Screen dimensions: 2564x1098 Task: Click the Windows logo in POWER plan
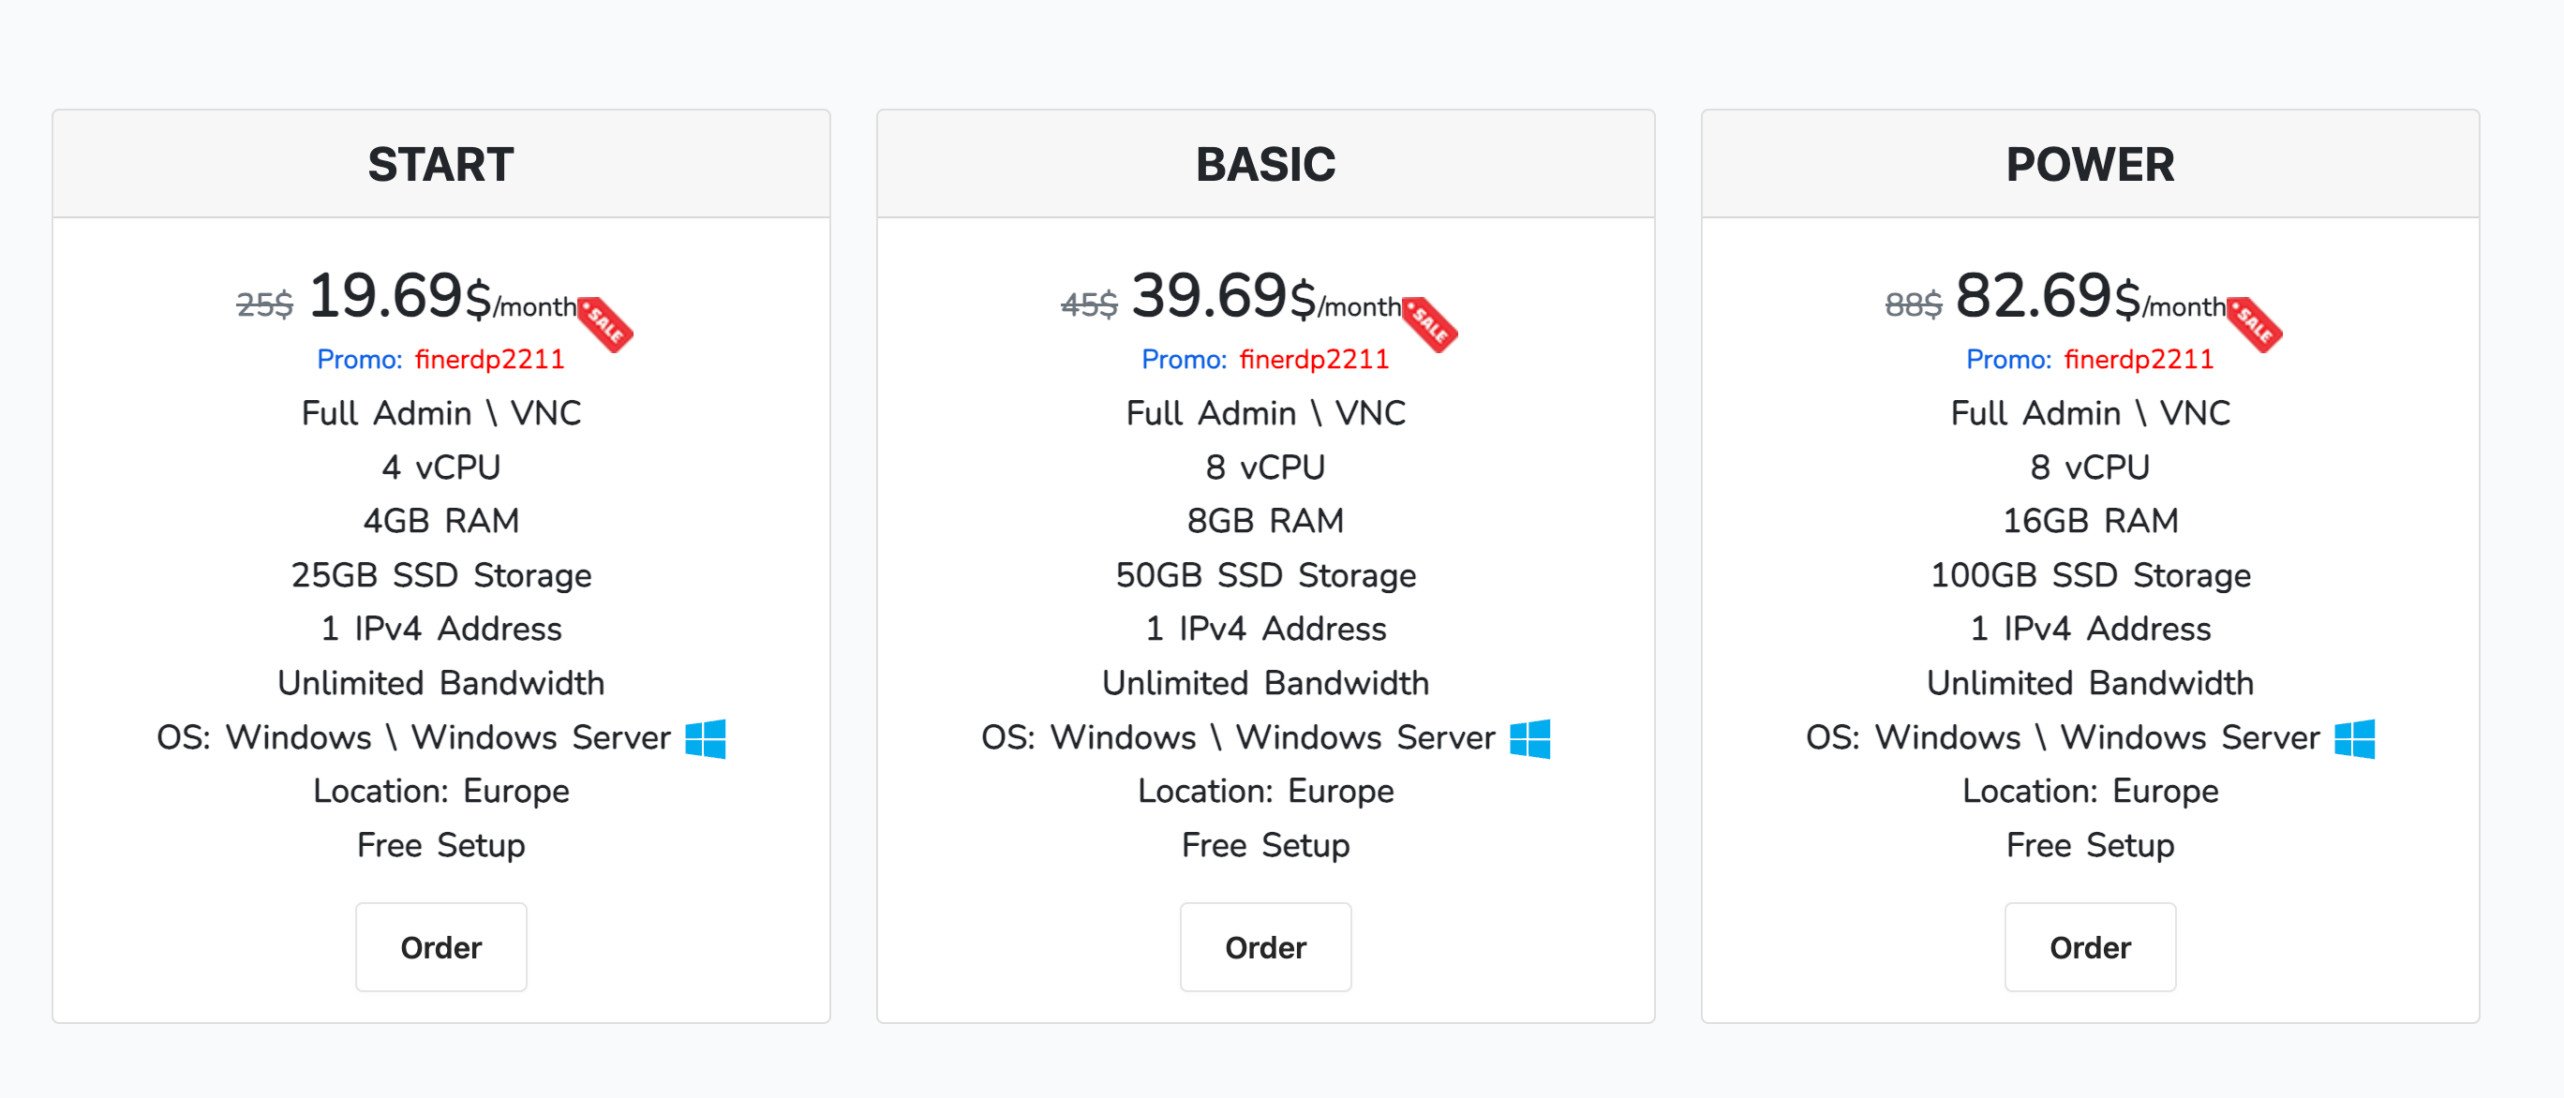2355,738
